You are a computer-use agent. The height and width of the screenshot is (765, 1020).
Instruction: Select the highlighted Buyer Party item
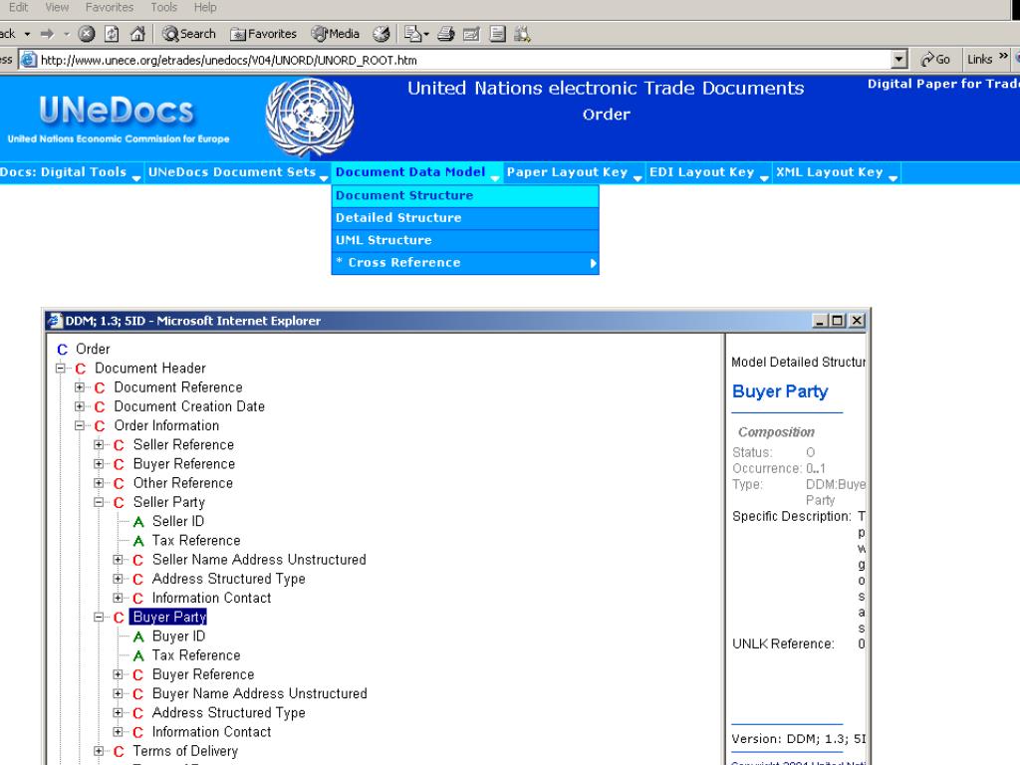(x=169, y=617)
